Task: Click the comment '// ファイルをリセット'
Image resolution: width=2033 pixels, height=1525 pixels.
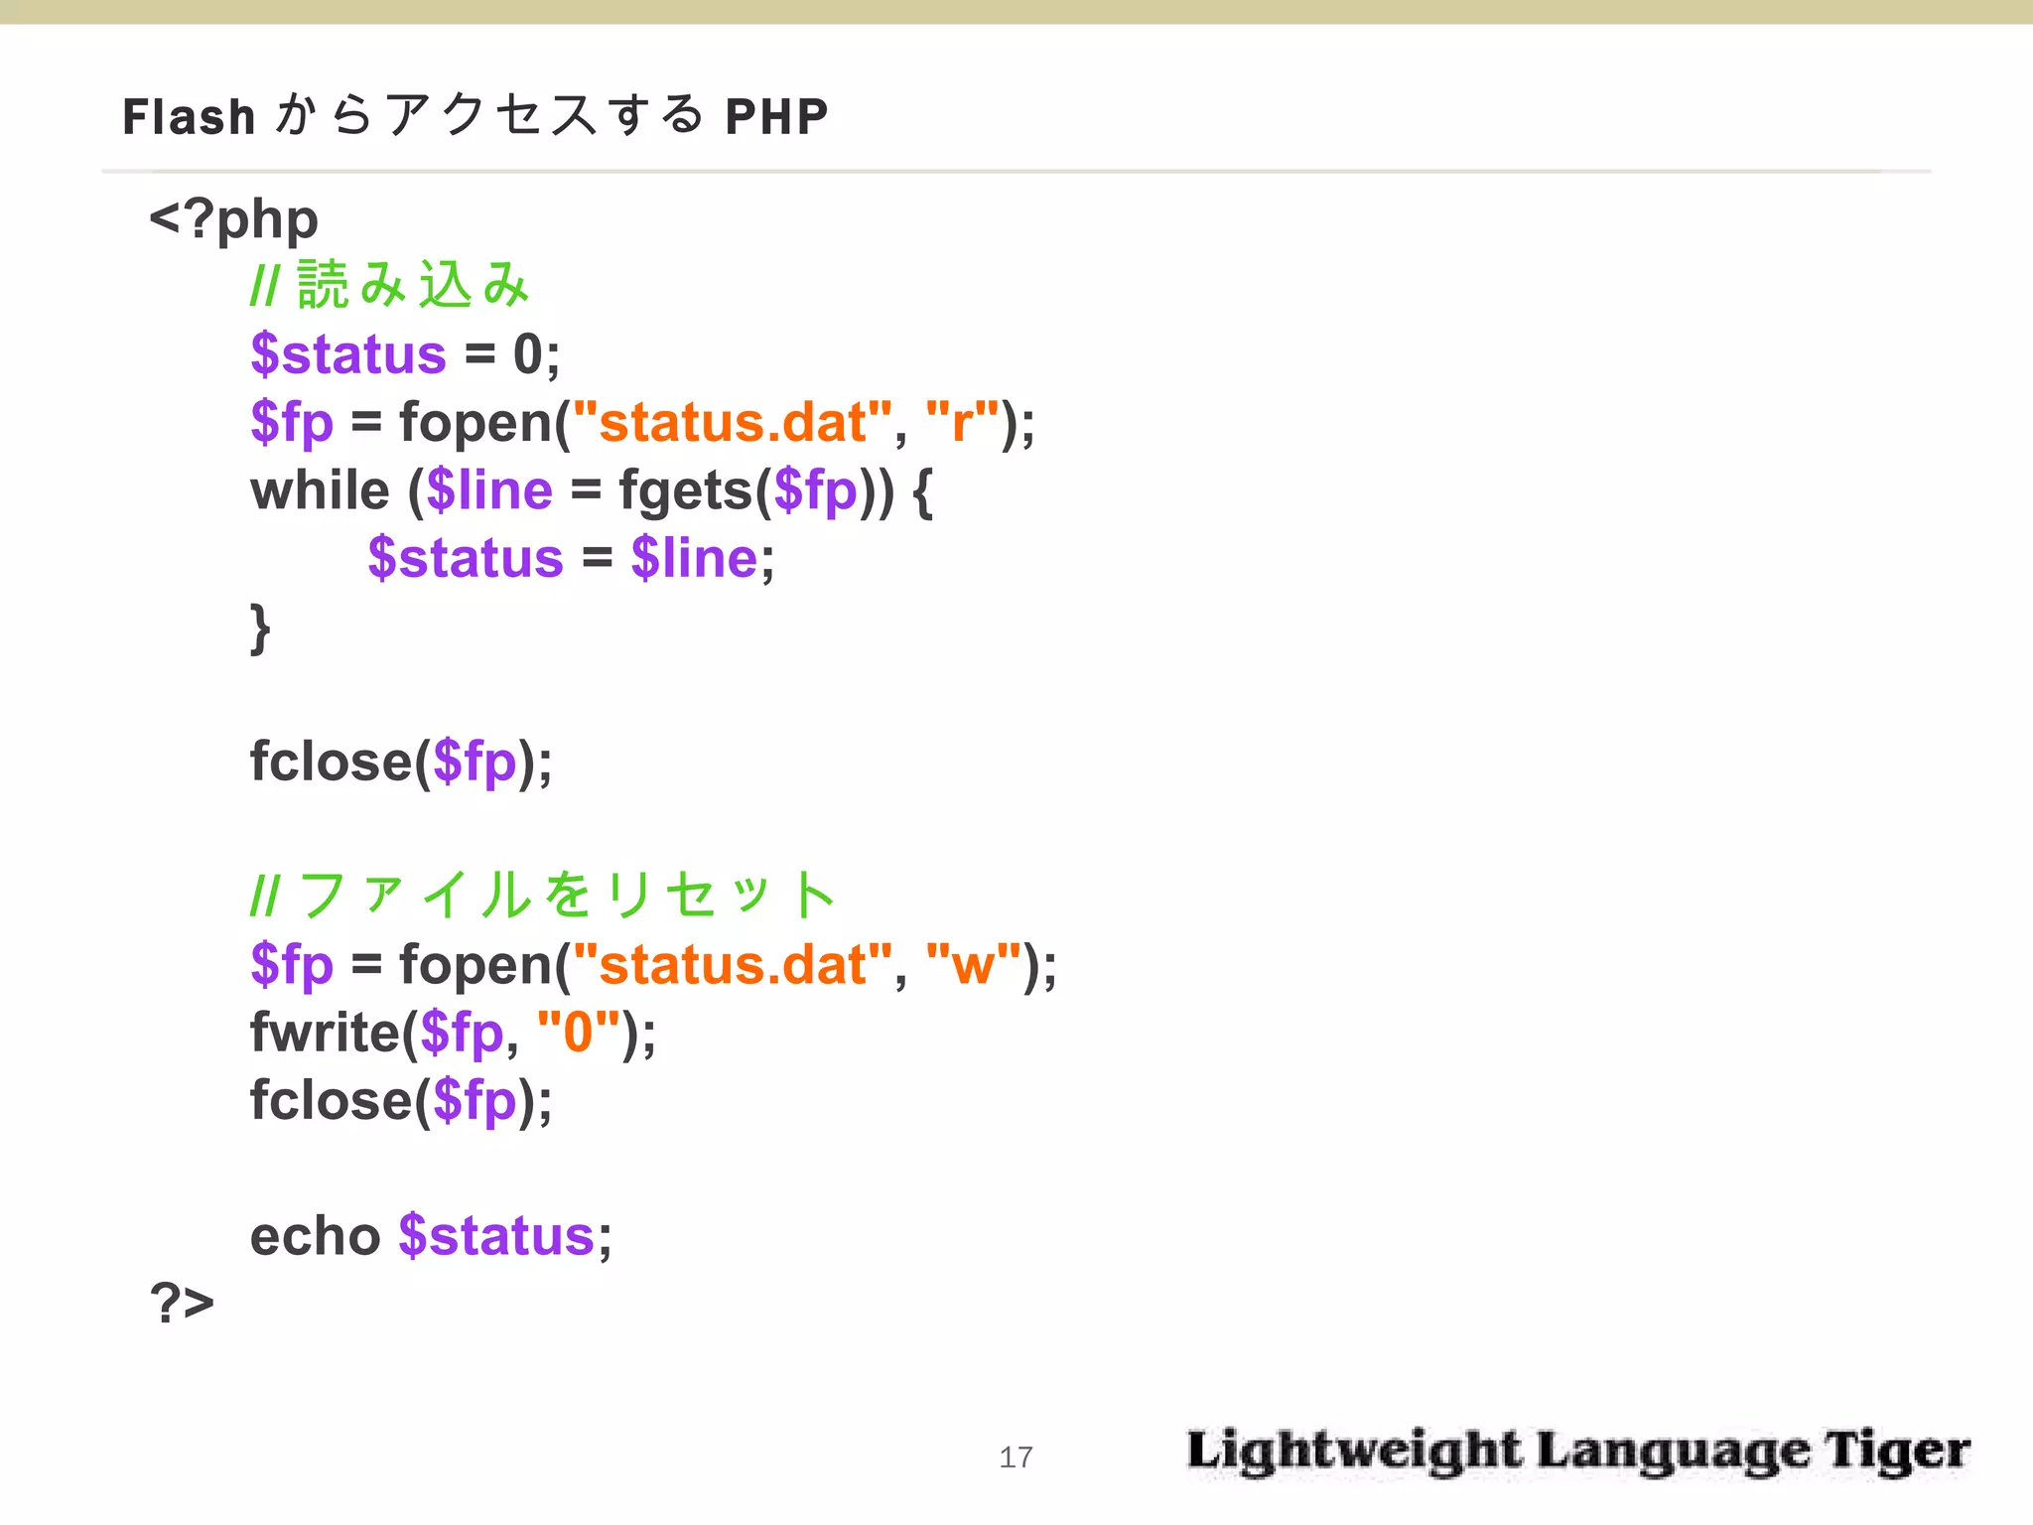Action: pos(542,895)
